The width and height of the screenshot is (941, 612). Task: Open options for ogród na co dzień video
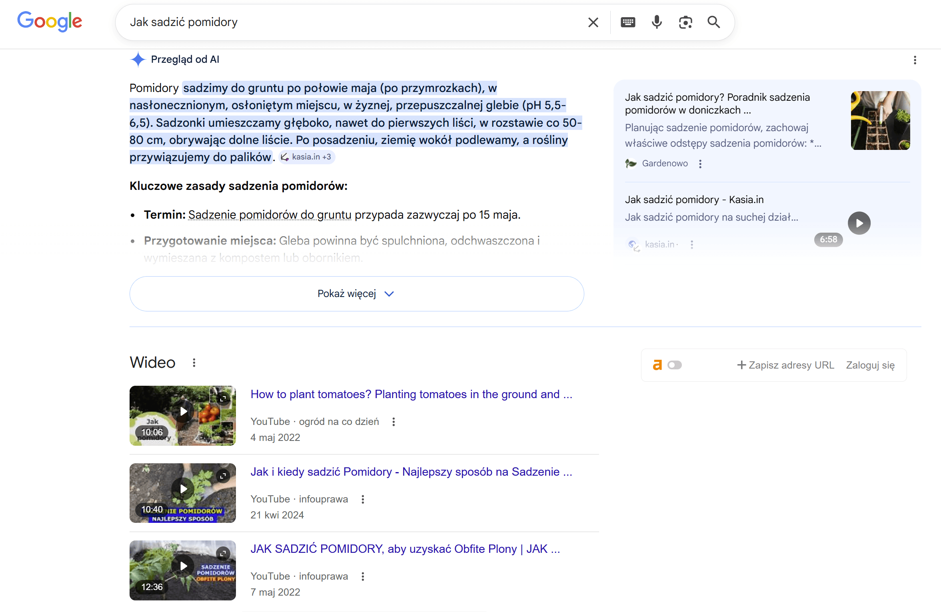pos(394,422)
